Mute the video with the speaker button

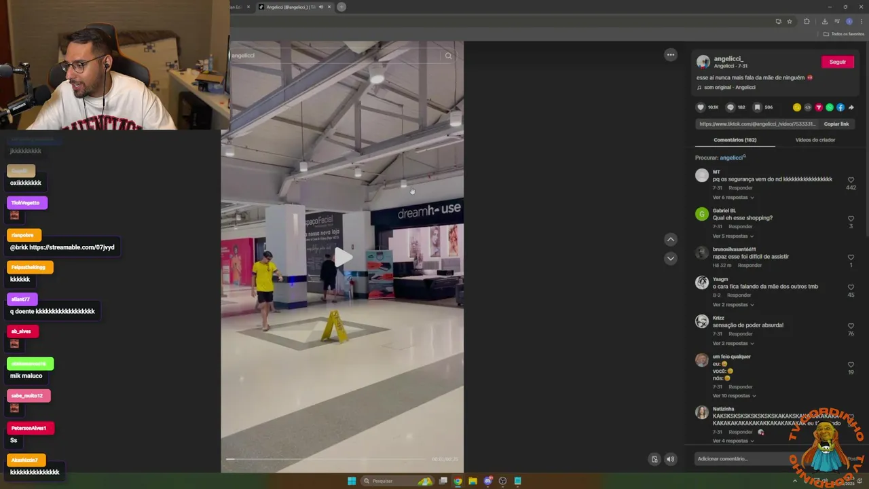click(670, 459)
